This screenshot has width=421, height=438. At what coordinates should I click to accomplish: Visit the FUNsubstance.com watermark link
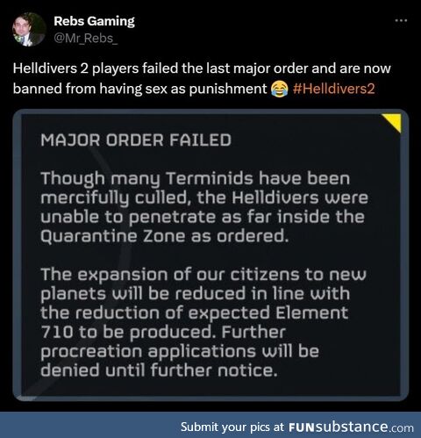click(351, 427)
